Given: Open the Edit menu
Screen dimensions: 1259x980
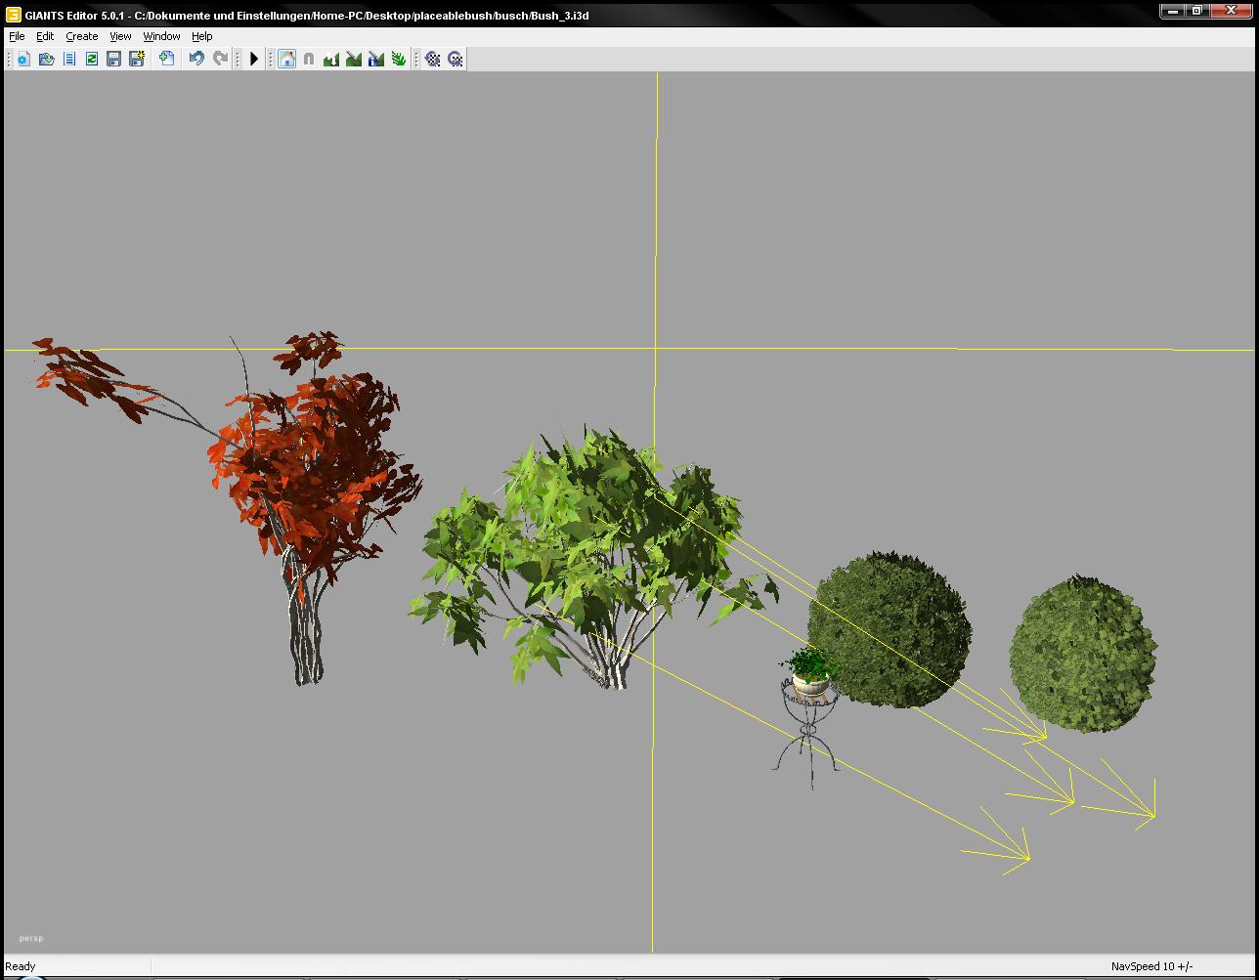Looking at the screenshot, I should click(45, 36).
